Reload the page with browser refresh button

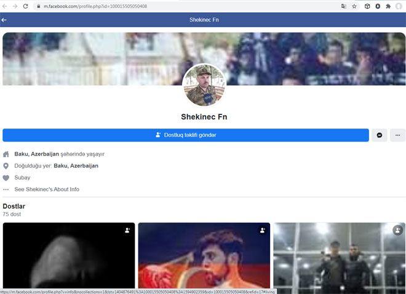click(x=25, y=6)
